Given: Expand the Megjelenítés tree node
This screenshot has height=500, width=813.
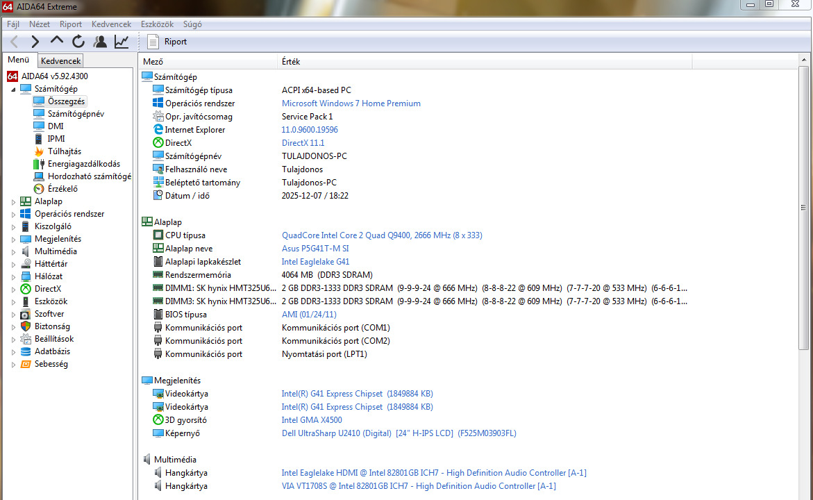Looking at the screenshot, I should (13, 239).
